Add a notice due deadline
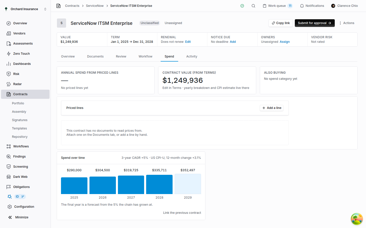Screen dimensions: 366x228 pos(233,42)
